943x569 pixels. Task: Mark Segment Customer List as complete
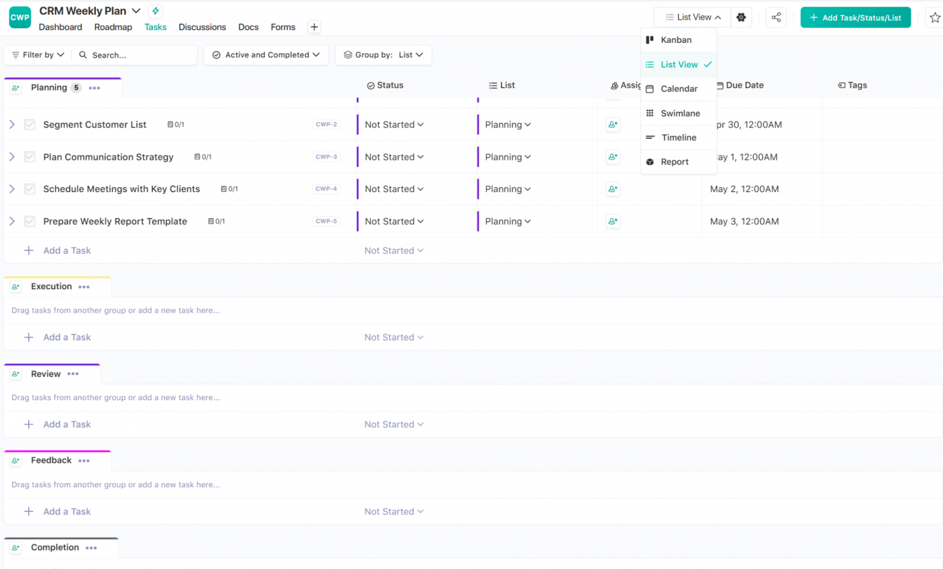29,125
